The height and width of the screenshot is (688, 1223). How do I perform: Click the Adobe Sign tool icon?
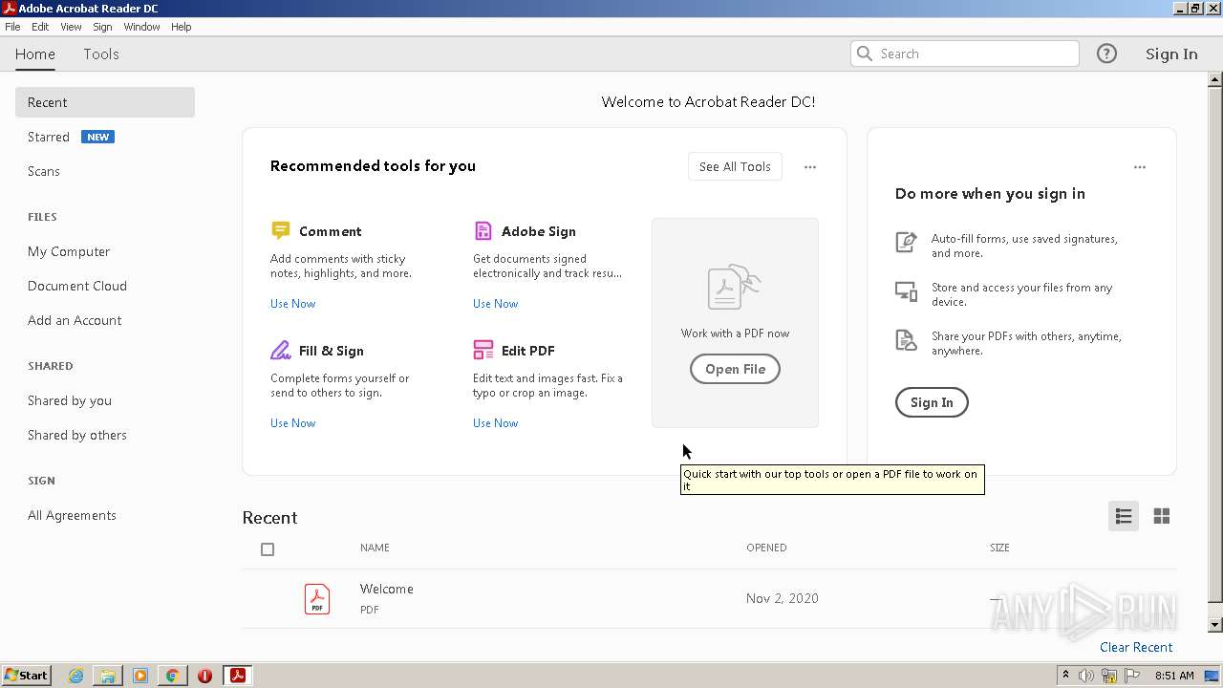coord(483,230)
